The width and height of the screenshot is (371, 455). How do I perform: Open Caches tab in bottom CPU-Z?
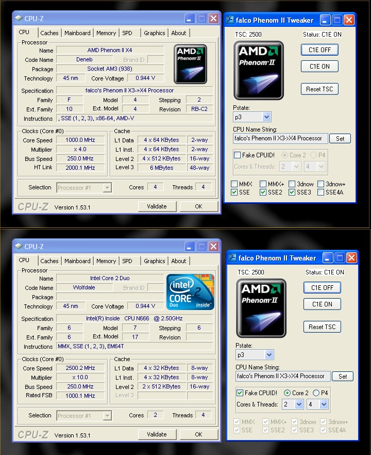49,261
